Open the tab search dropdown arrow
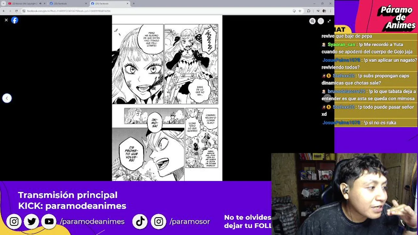The image size is (418, 235). (3, 3)
